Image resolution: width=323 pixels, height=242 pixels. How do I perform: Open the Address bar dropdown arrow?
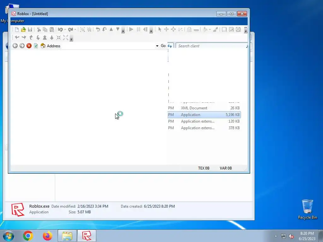(x=157, y=46)
